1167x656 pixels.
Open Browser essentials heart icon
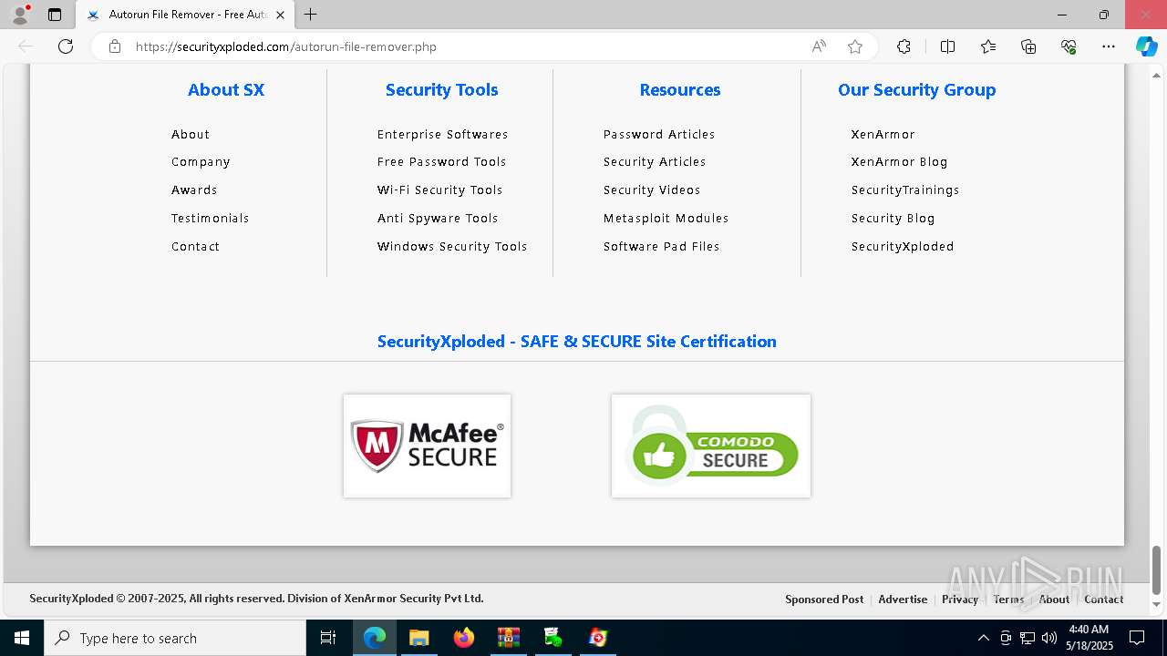[x=1069, y=46]
